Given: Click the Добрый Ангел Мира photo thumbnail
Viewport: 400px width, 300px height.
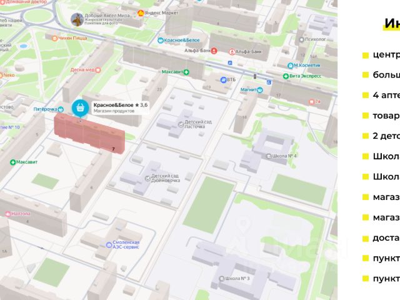Looking at the screenshot, I should point(77,19).
